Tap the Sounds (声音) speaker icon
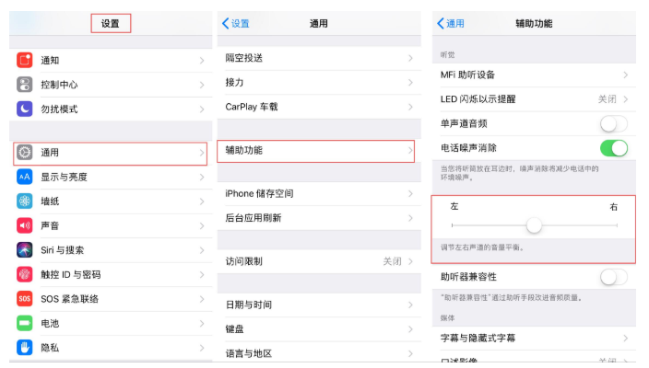 25,225
